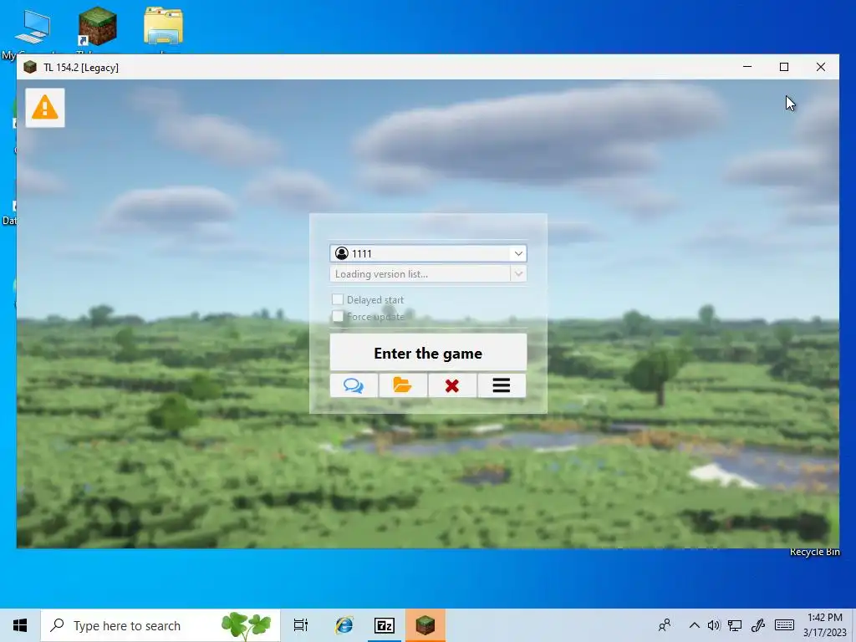
Task: Click the account avatar icon beside 1111
Action: [x=342, y=253]
